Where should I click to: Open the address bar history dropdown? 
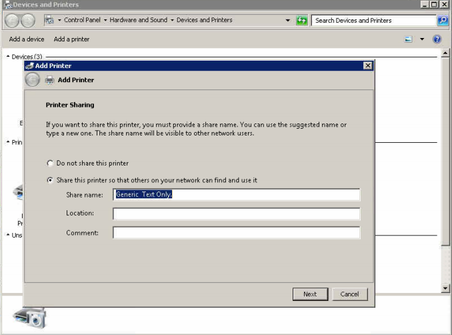(288, 21)
